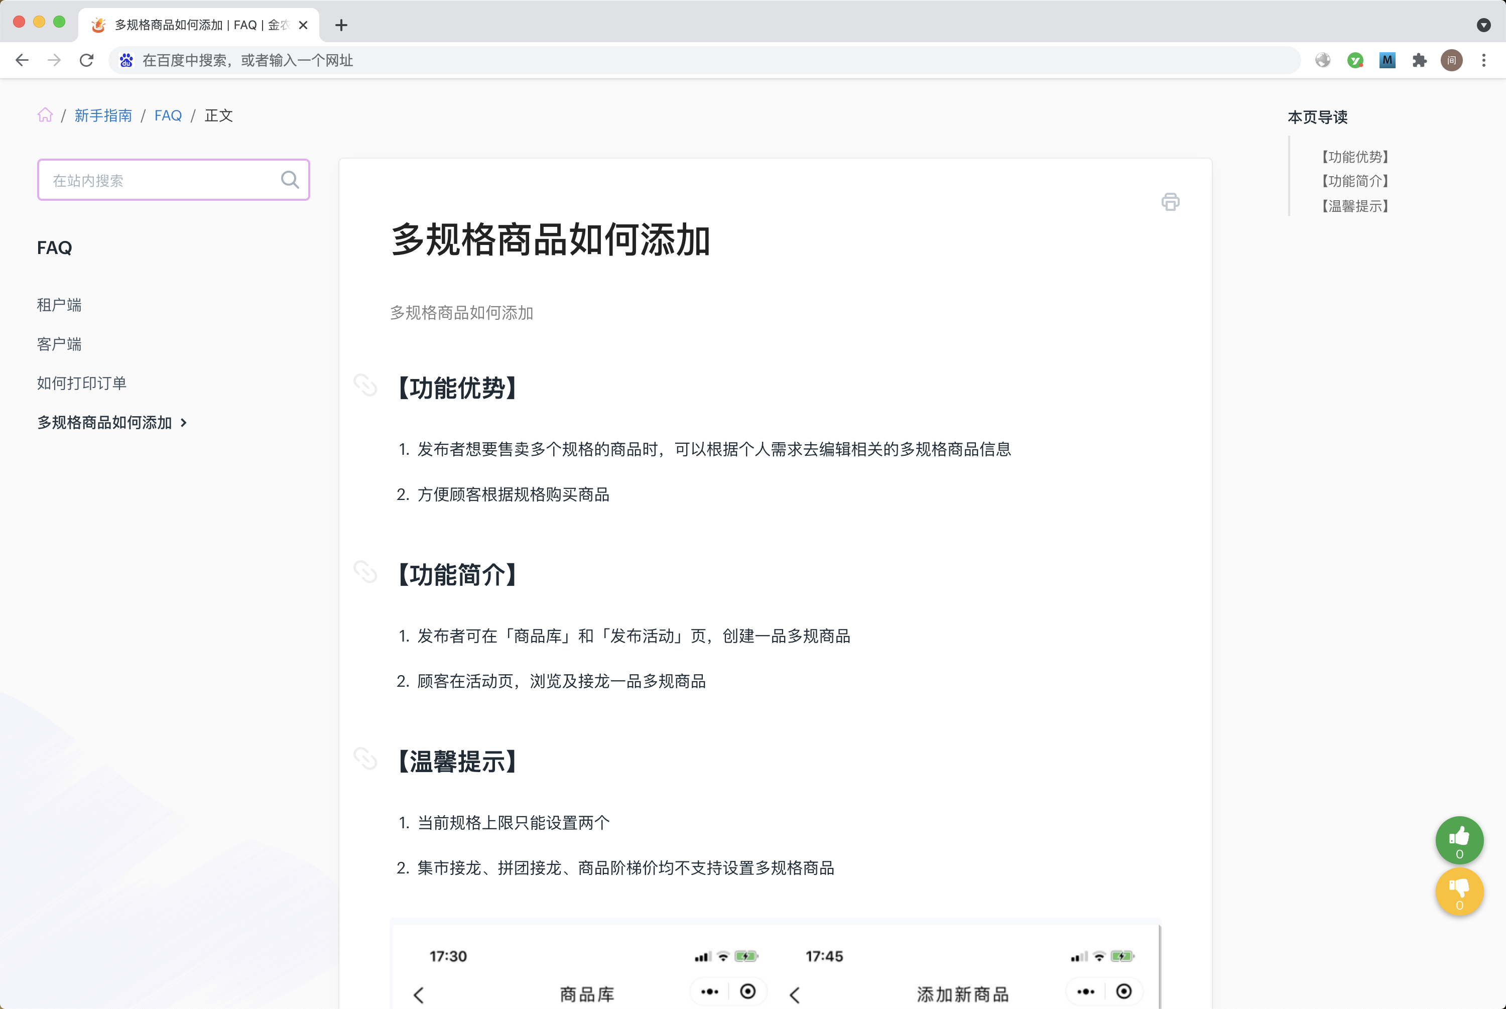This screenshot has height=1009, width=1506.
Task: Give the article a thumbs up
Action: pos(1459,840)
